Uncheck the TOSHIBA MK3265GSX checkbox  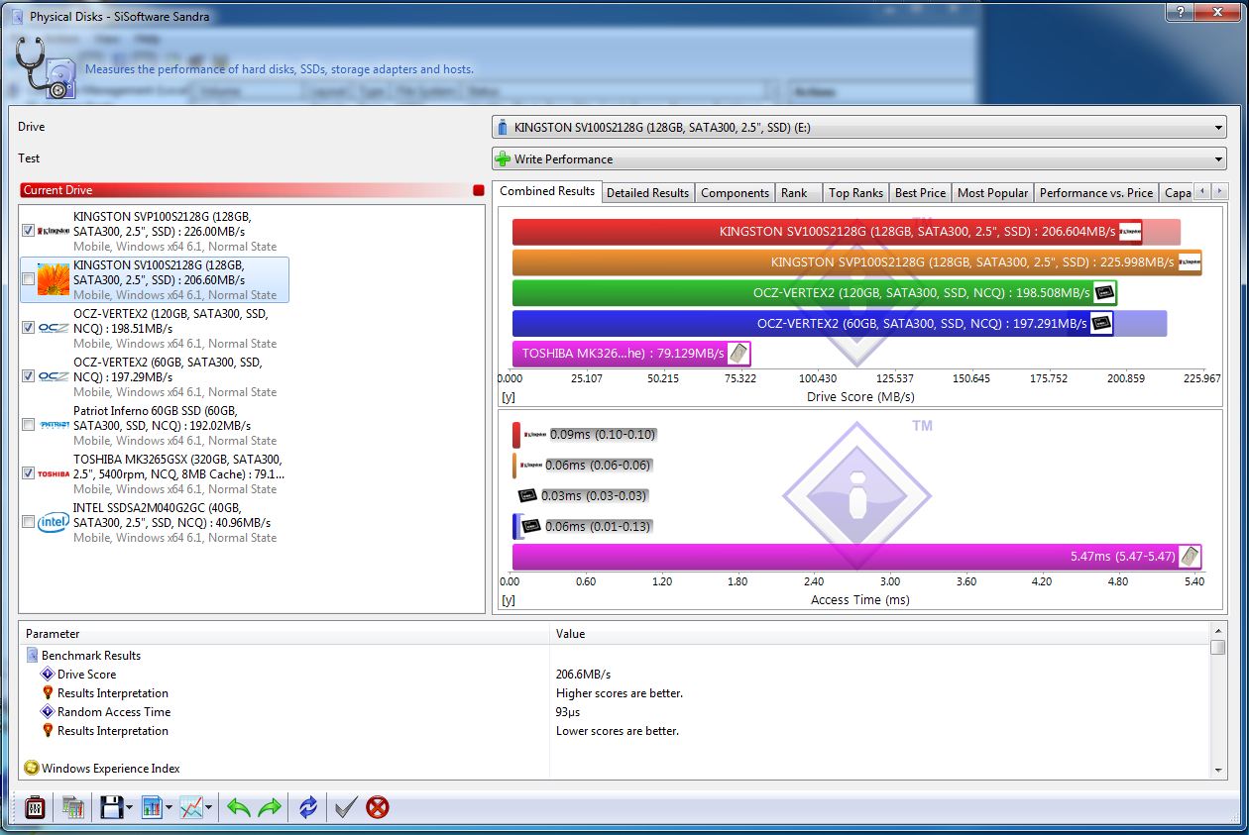[28, 473]
